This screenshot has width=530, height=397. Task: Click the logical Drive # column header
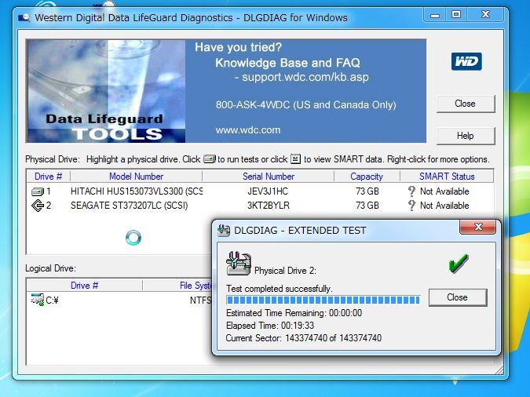85,286
